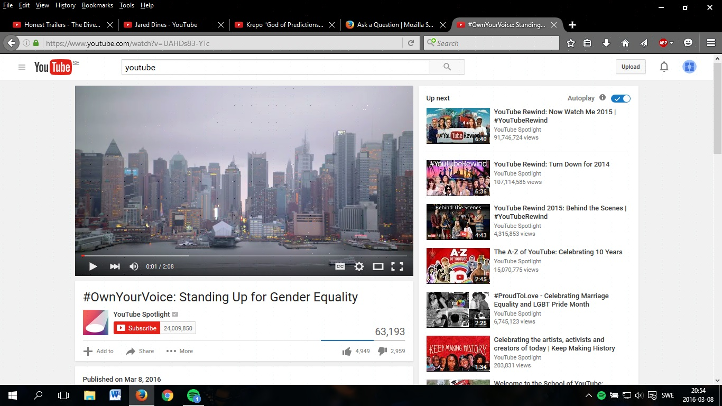Click the Upload button
The width and height of the screenshot is (722, 406).
click(631, 67)
